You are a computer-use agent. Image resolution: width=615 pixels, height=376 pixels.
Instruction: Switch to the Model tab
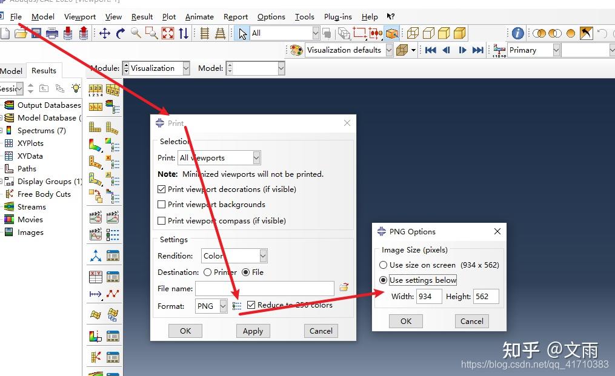pos(12,70)
